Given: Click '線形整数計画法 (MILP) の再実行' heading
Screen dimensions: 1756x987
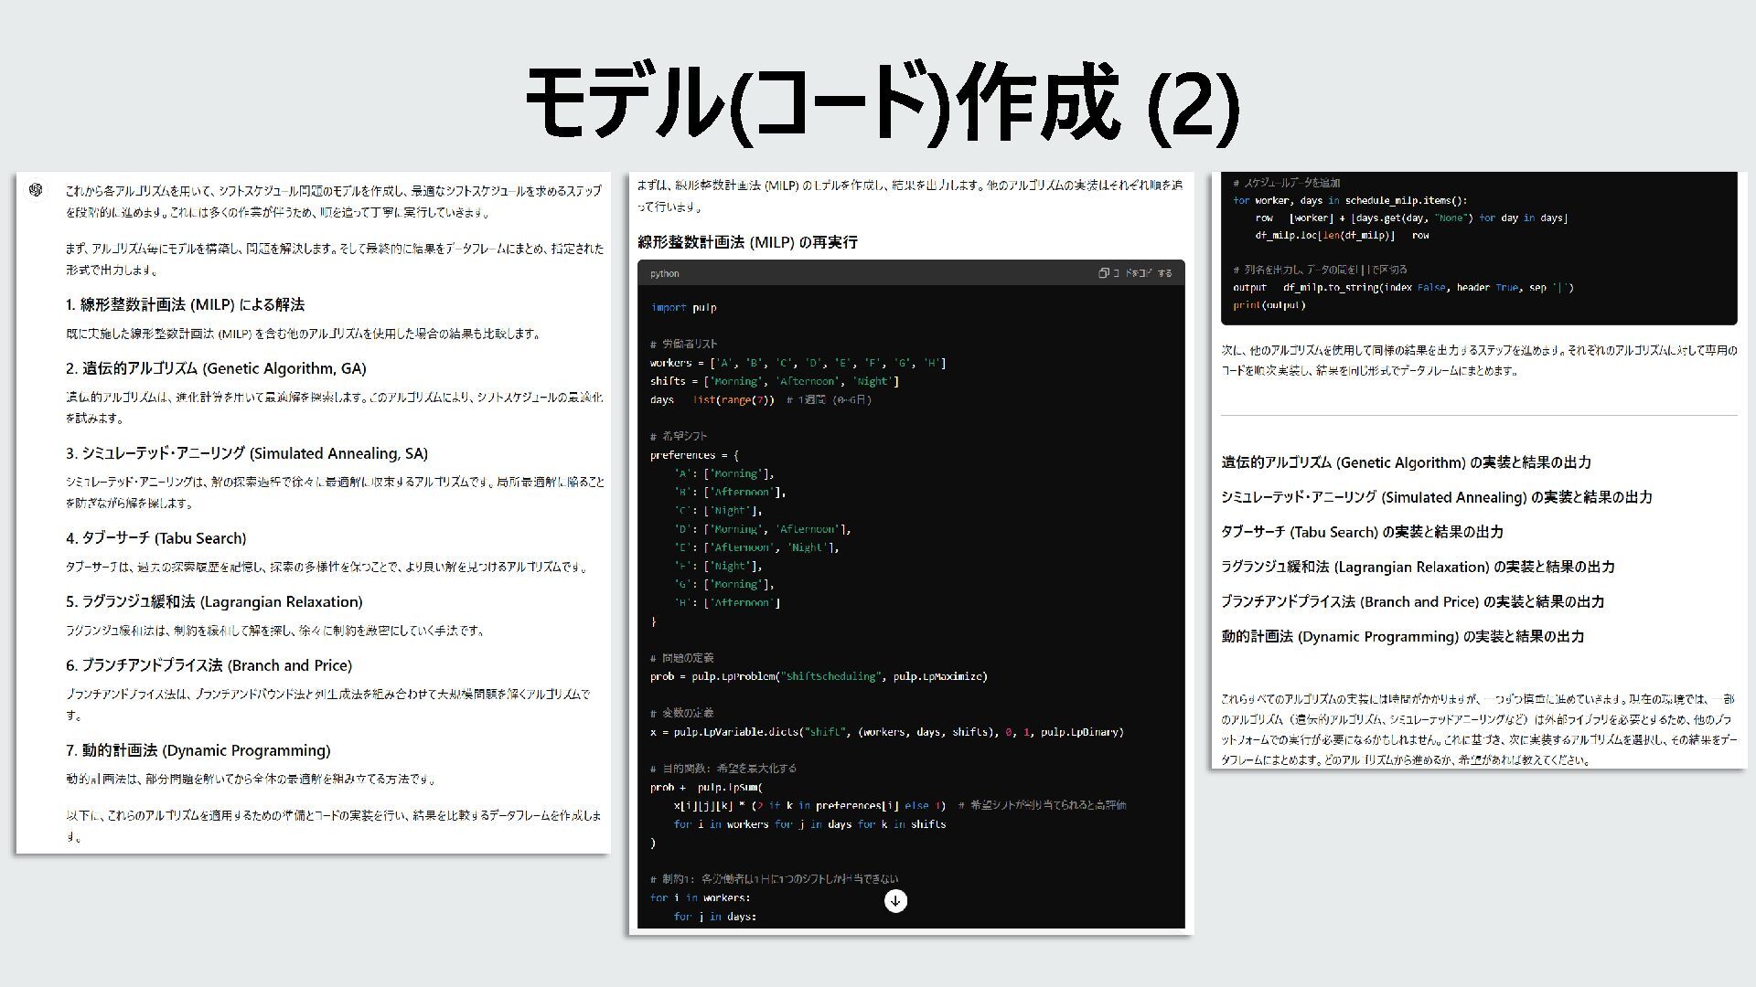Looking at the screenshot, I should [x=747, y=243].
